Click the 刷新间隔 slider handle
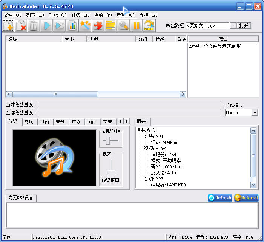The width and height of the screenshot is (264, 242). pyautogui.click(x=108, y=140)
